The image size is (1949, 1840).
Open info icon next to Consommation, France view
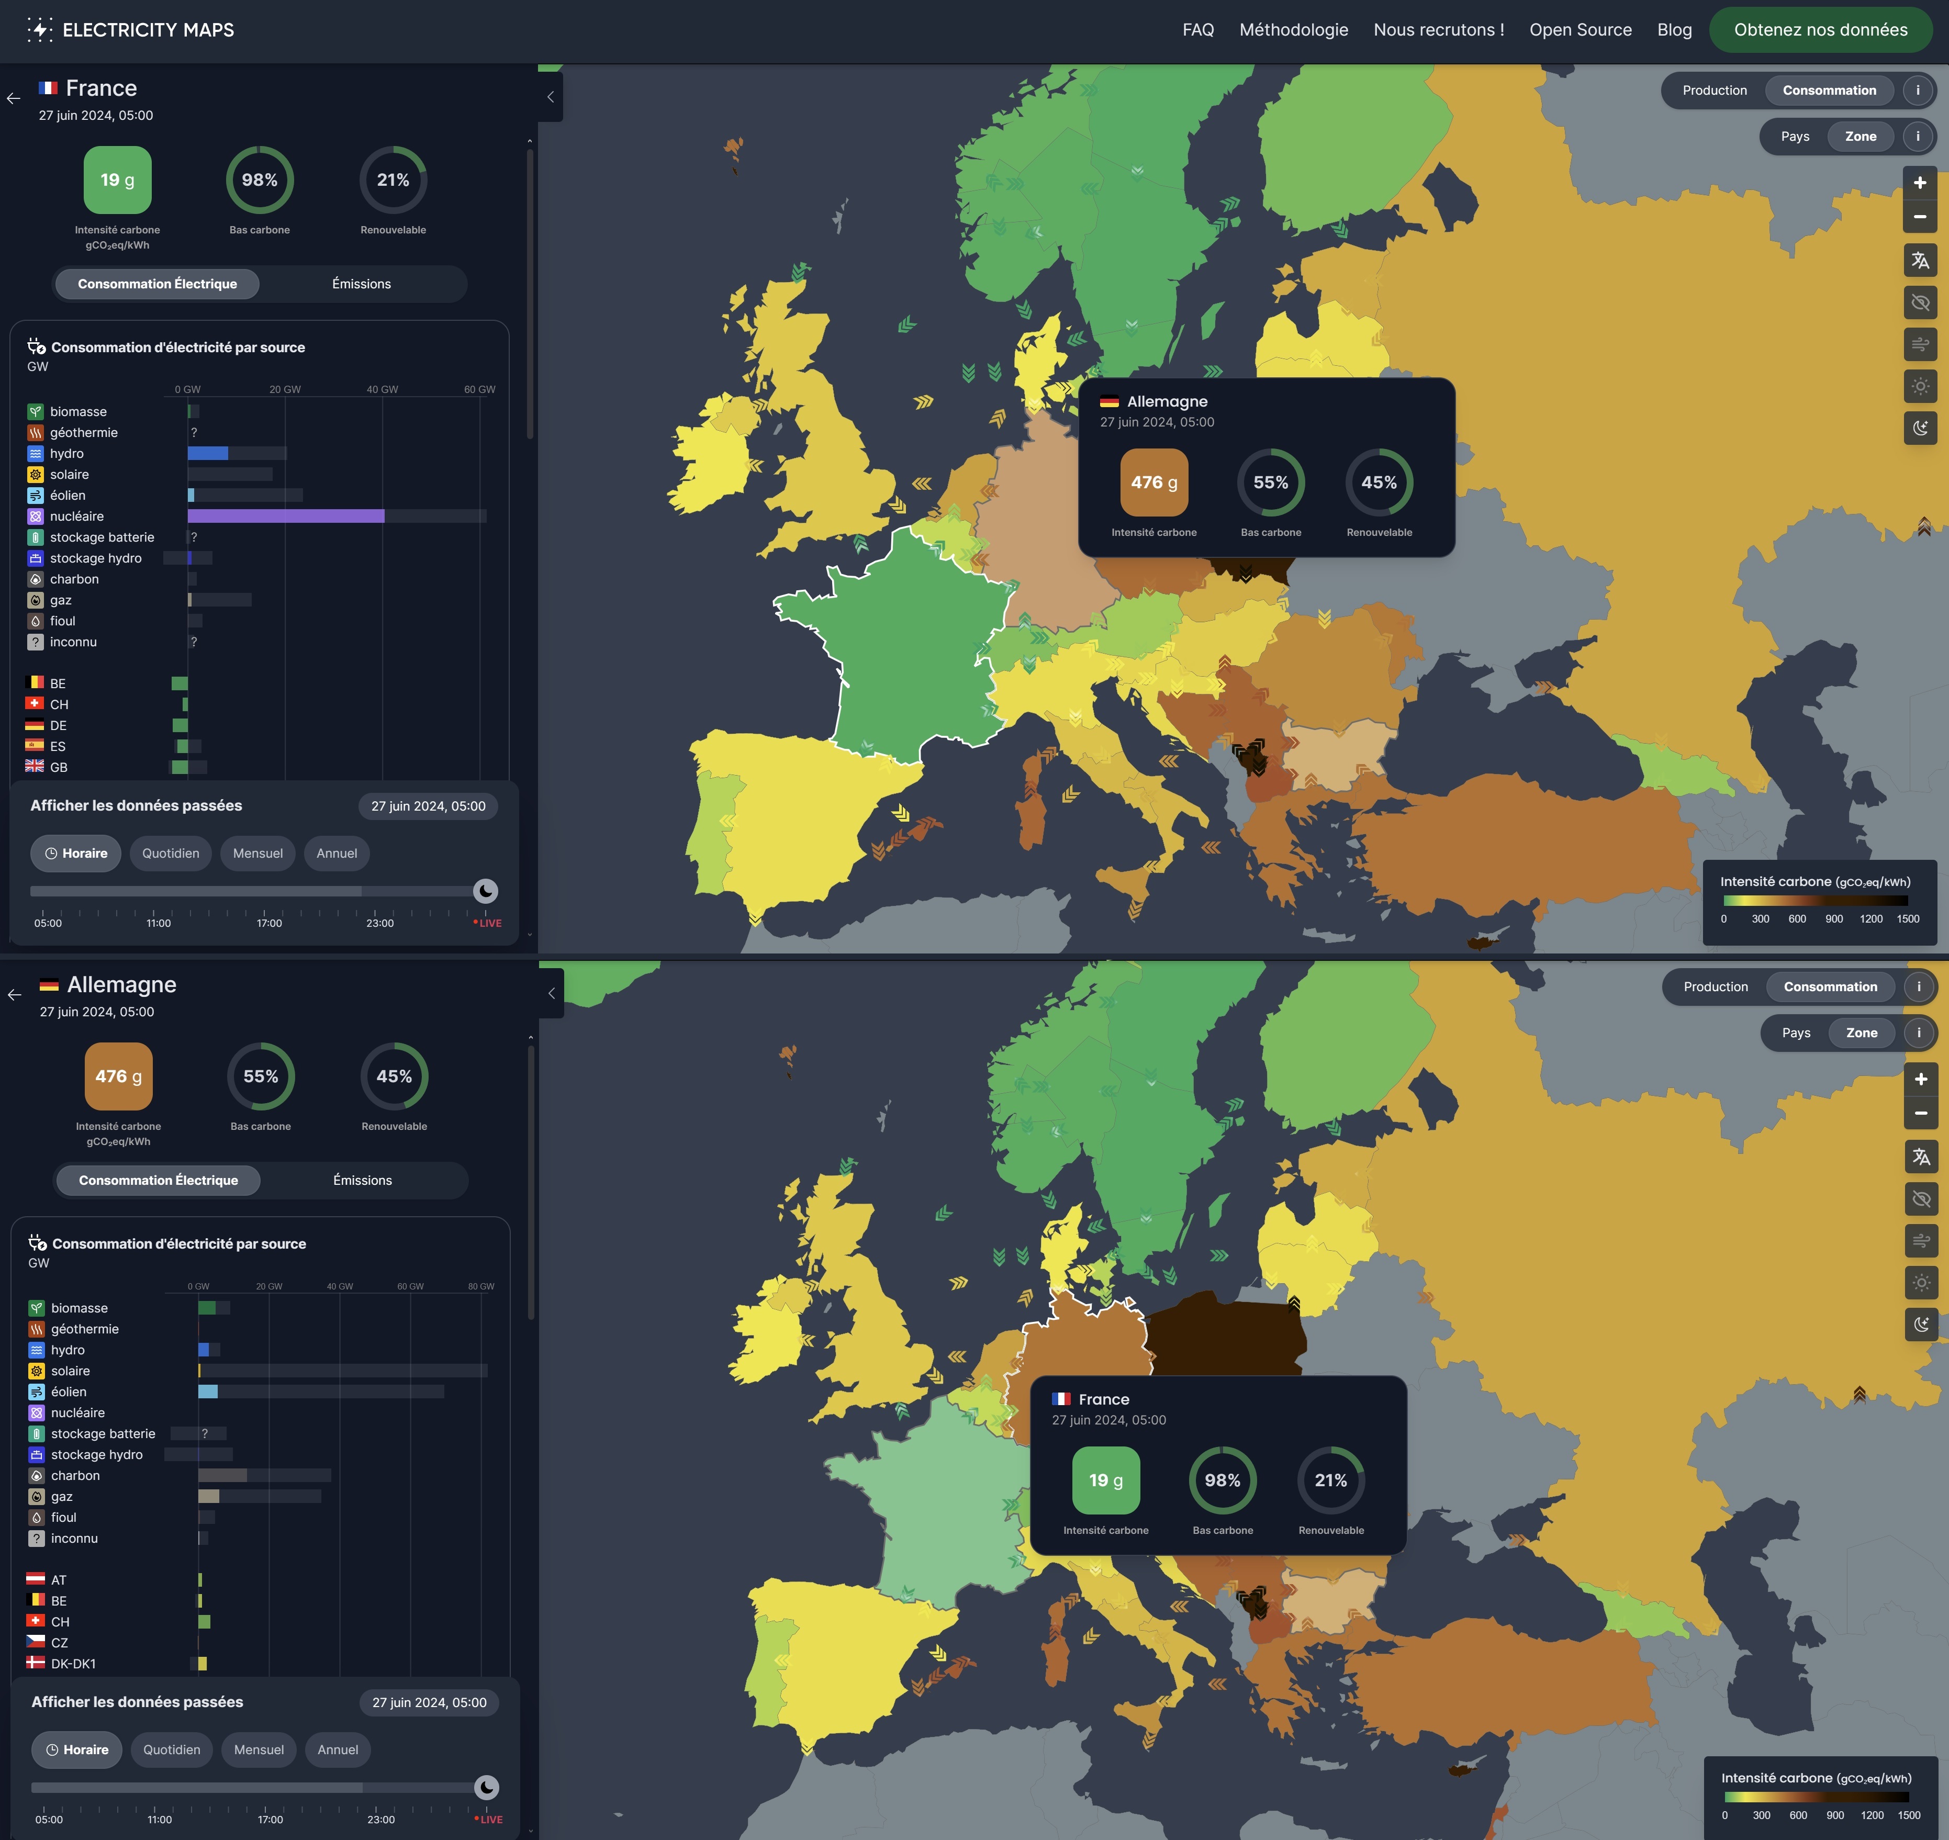(x=1918, y=90)
